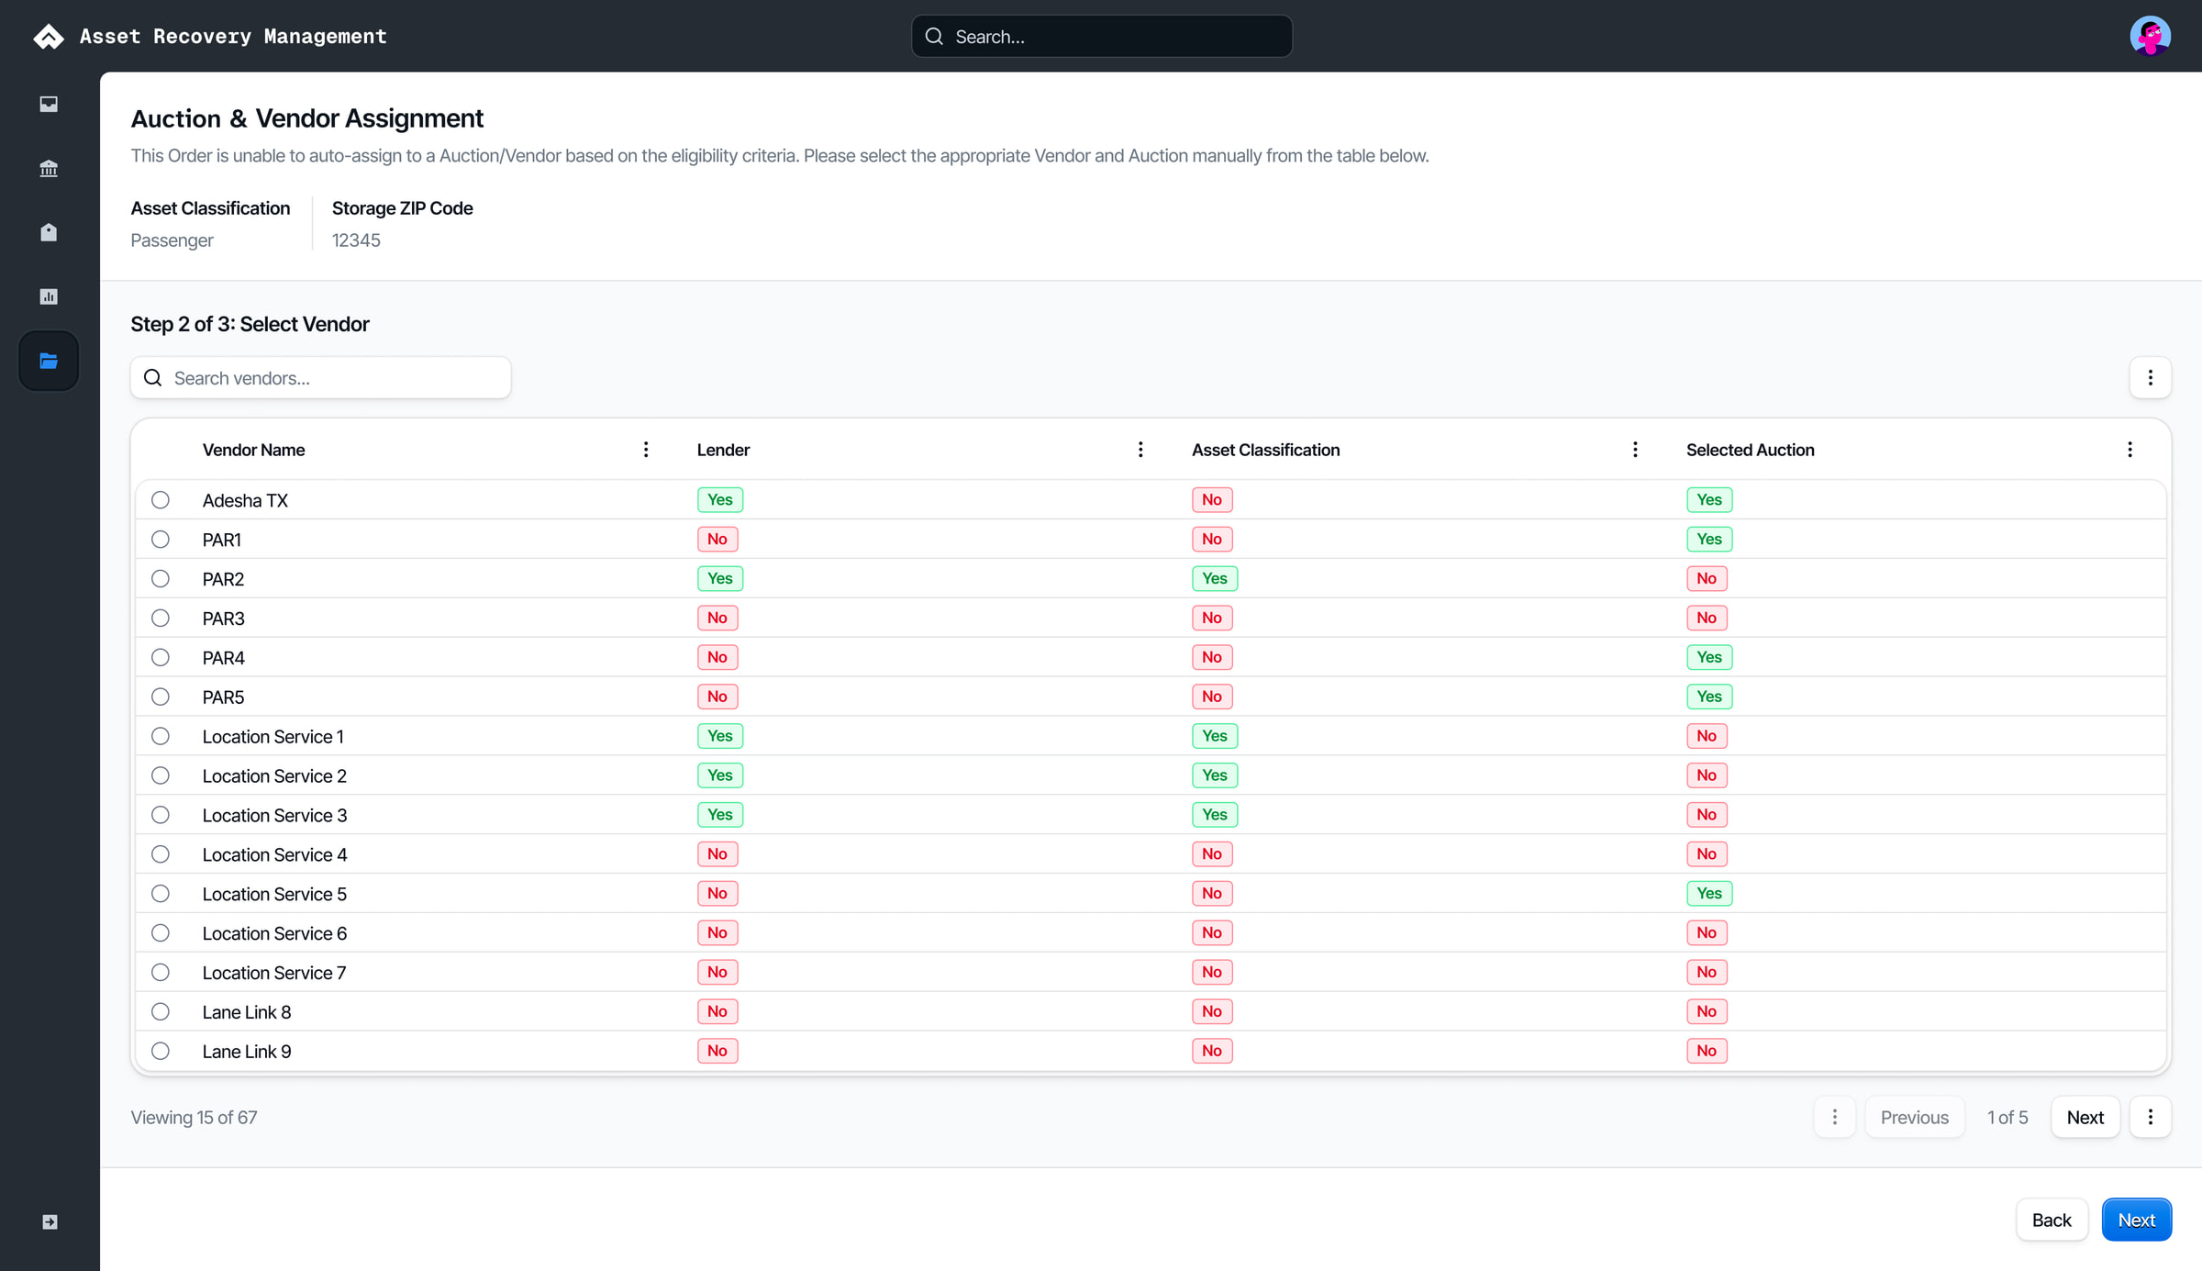Select the blue folder sidebar icon
This screenshot has height=1271, width=2202.
49,361
